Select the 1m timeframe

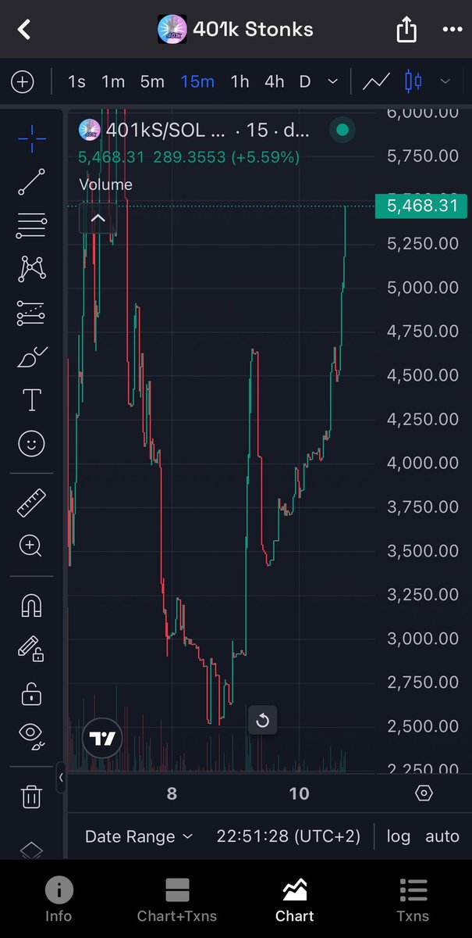113,81
